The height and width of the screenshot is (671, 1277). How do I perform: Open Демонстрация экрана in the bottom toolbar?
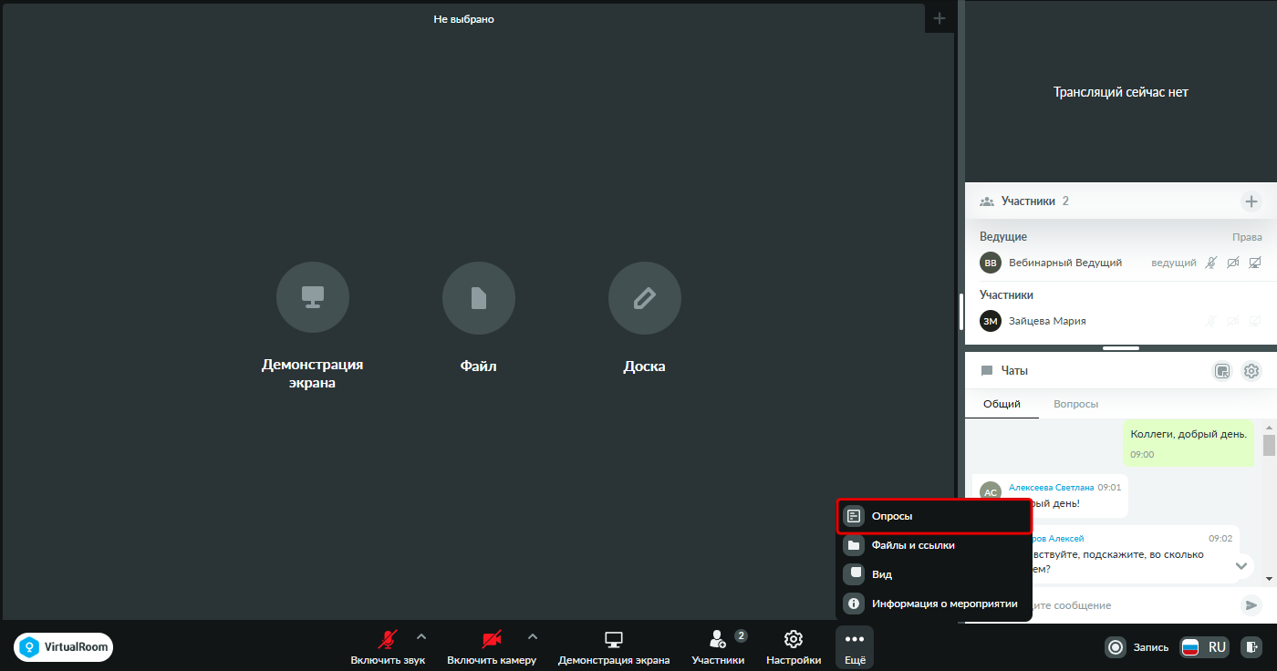(x=614, y=647)
